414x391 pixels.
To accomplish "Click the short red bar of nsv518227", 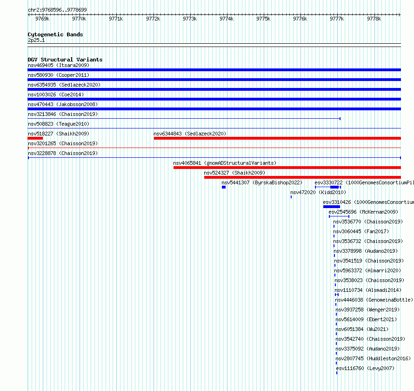I will (x=35, y=138).
